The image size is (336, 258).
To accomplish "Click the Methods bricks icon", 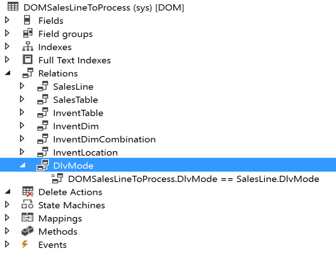I will tap(28, 231).
